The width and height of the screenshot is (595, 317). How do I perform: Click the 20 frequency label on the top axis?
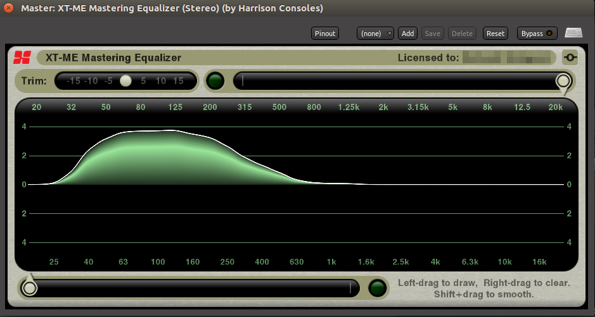36,107
